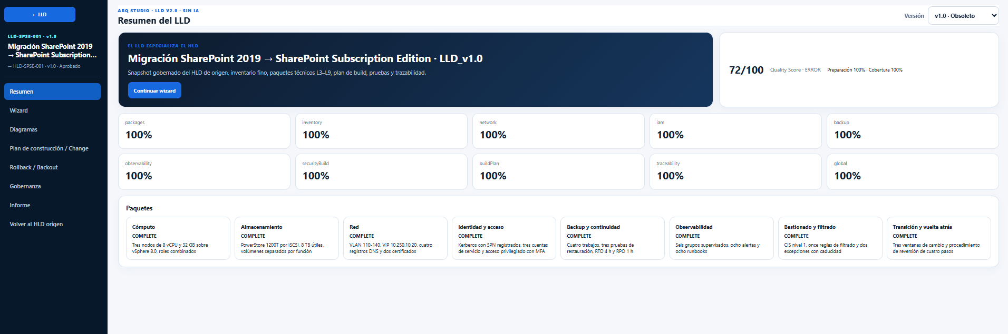Viewport: 1008px width, 334px height.
Task: Click the 72/100 quality score value
Action: [x=746, y=70]
